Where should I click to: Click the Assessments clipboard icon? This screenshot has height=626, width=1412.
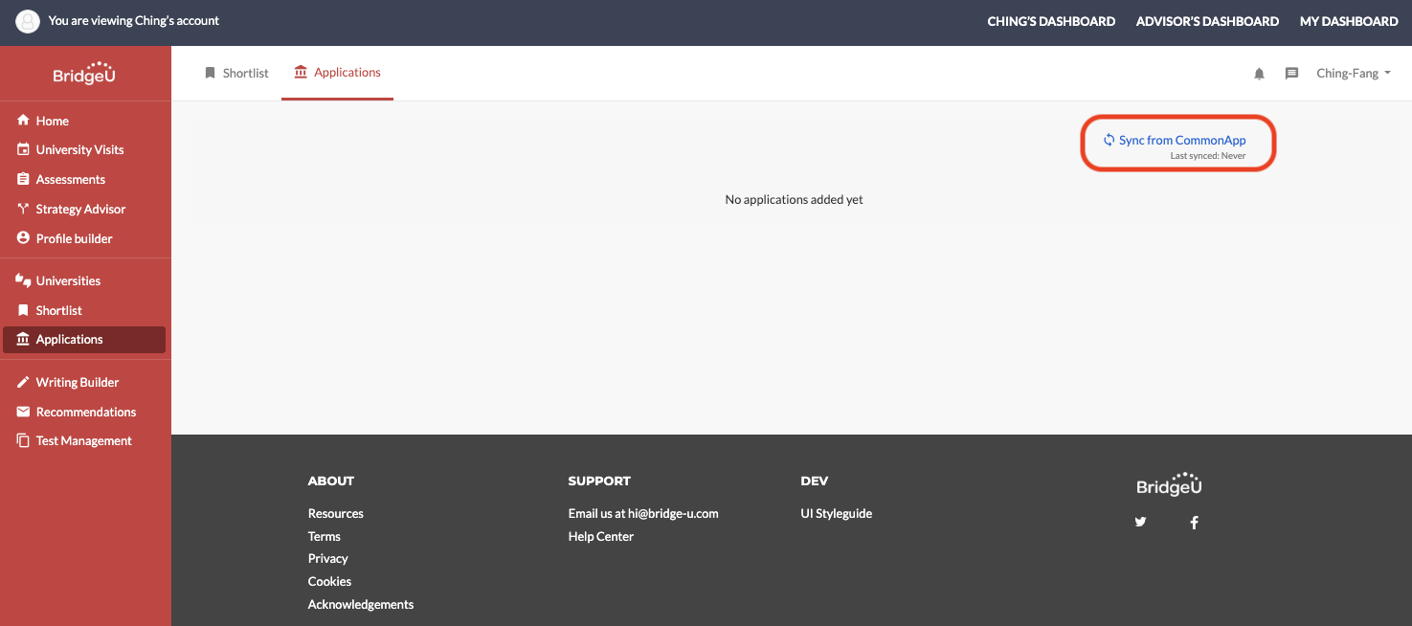point(23,179)
